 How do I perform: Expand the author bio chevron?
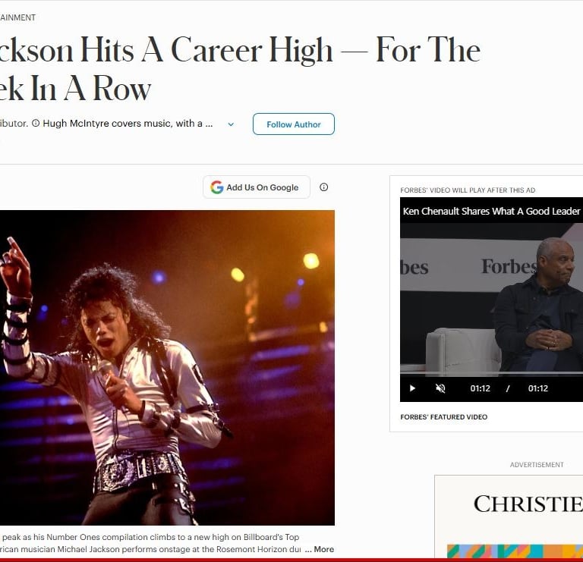[231, 124]
